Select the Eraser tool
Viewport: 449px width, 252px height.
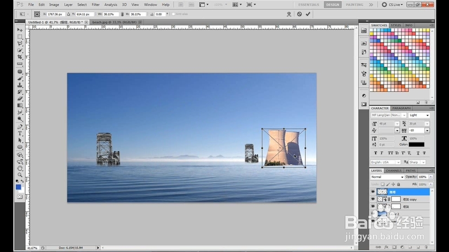coord(20,99)
